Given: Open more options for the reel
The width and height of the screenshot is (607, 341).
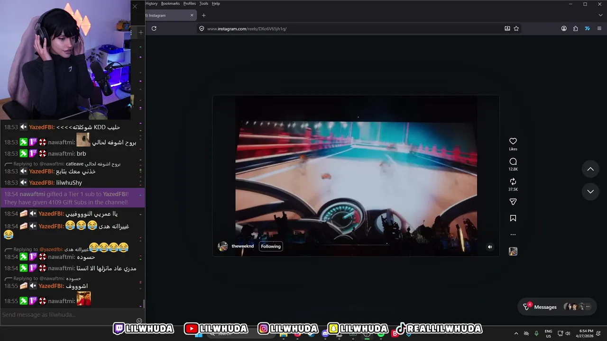Looking at the screenshot, I should click(x=513, y=234).
